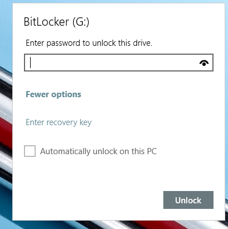The image size is (228, 229).
Task: Click the blue desktop strip above the dialog
Action: (119, 2)
